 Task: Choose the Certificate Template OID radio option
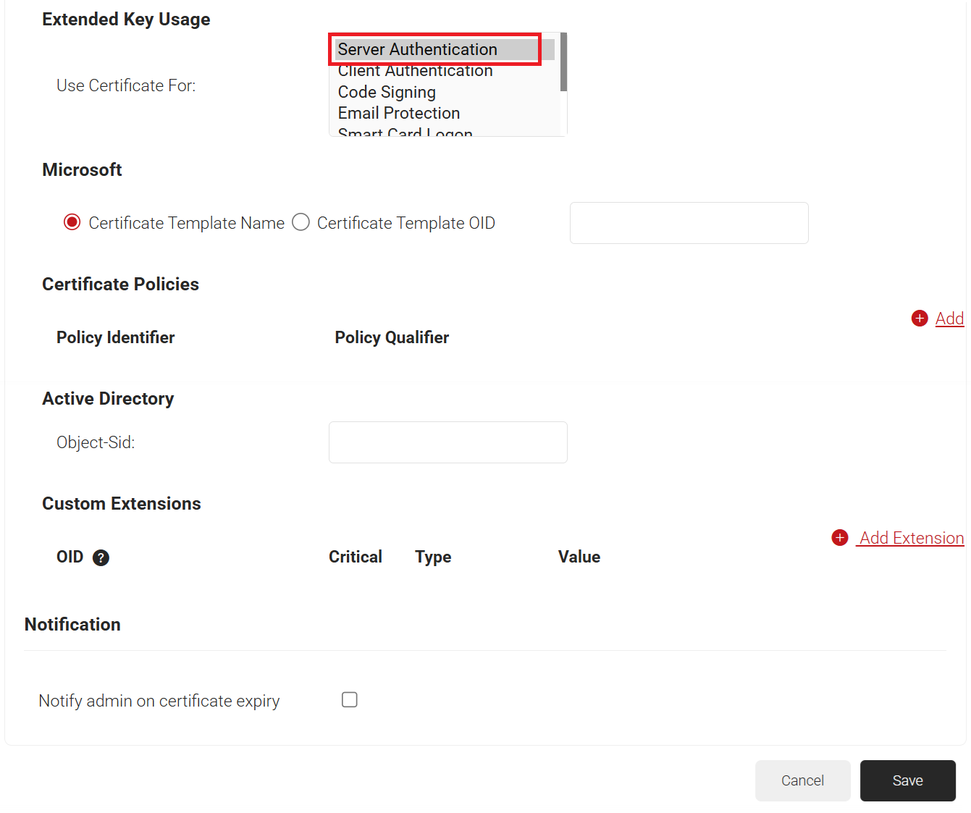[x=301, y=222]
